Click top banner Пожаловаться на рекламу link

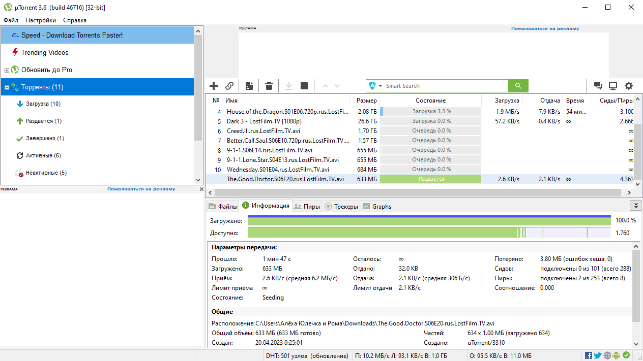pyautogui.click(x=545, y=28)
